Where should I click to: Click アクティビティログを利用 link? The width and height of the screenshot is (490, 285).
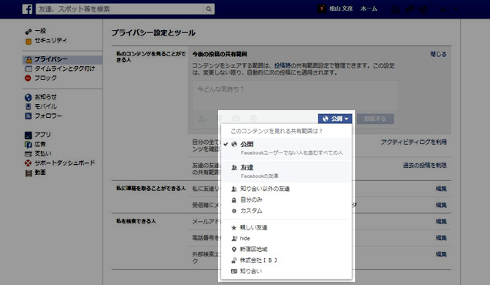click(x=414, y=142)
